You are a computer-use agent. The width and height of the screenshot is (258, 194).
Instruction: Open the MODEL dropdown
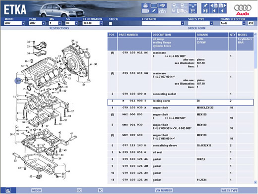[14, 23]
